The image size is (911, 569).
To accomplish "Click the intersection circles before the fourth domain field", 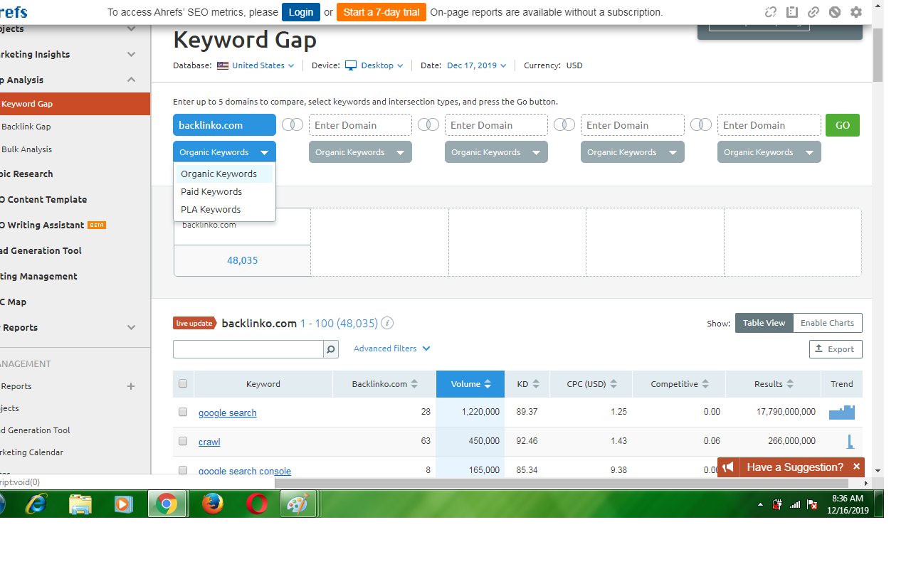I will pyautogui.click(x=564, y=124).
